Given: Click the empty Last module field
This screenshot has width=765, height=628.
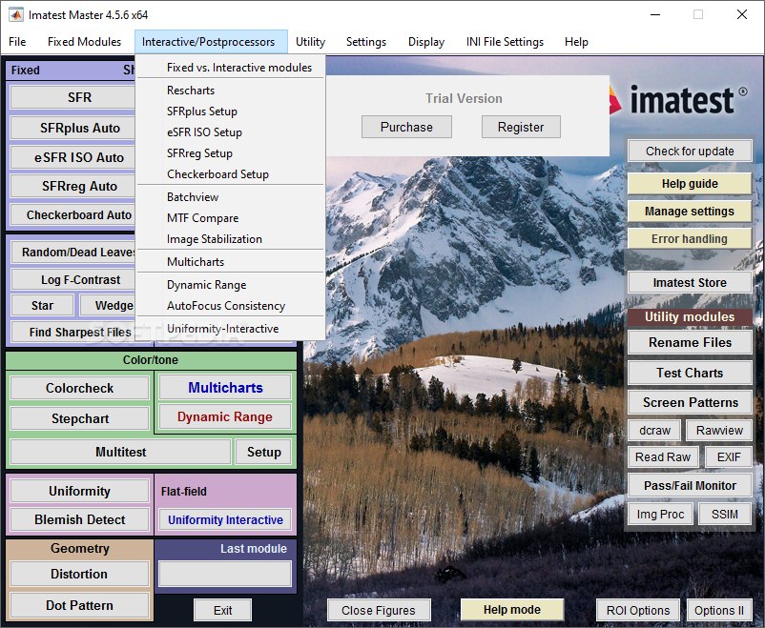Looking at the screenshot, I should [225, 574].
